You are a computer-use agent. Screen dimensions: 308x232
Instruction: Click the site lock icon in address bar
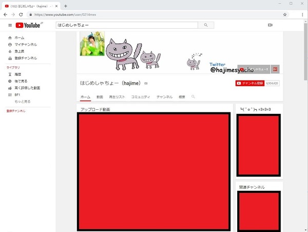click(x=30, y=15)
